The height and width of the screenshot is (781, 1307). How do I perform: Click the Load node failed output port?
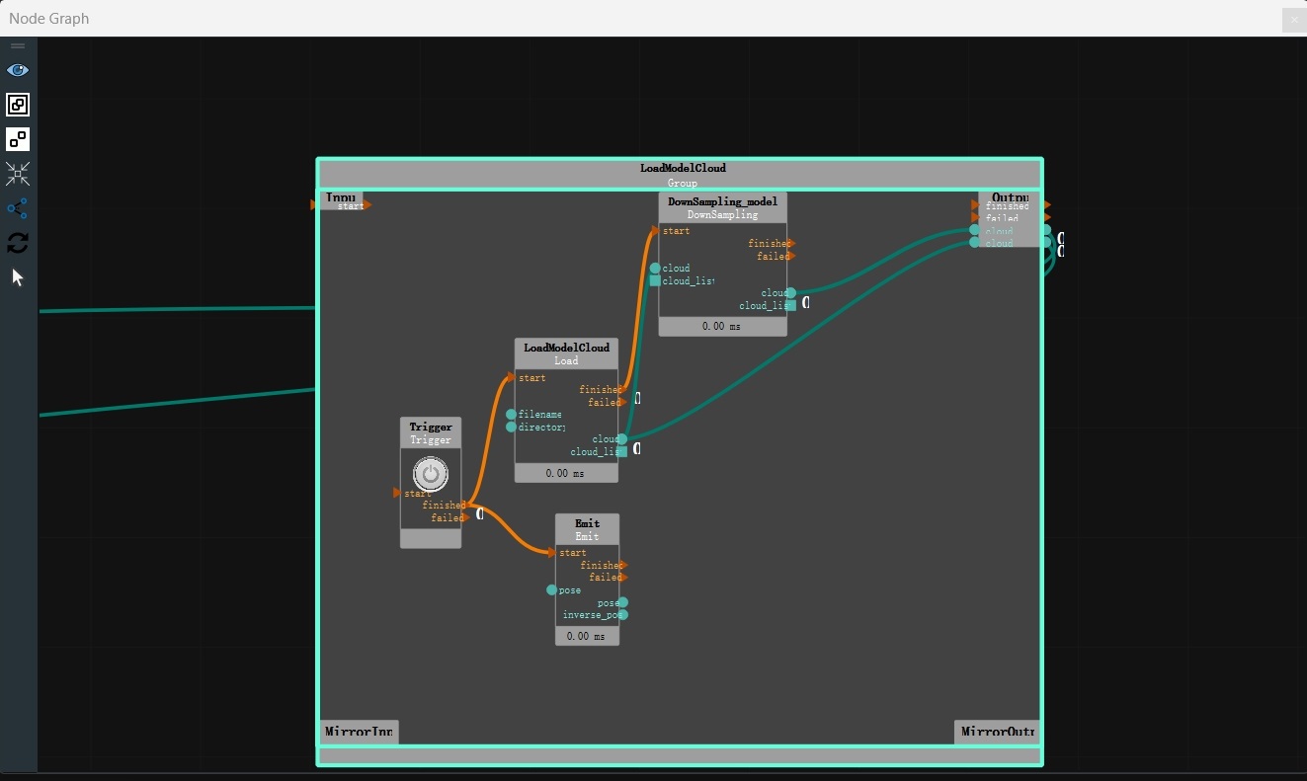pos(624,402)
